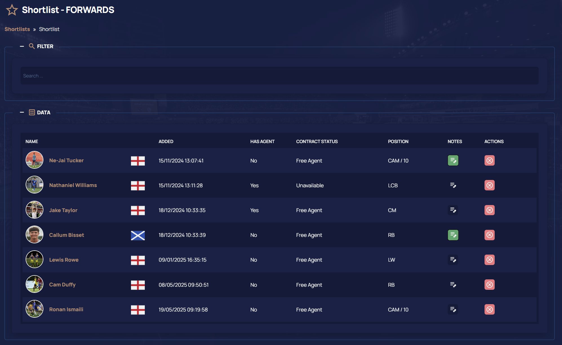Screen dimensions: 562x345
Task: Open notes for Jake Taylor
Action: [x=453, y=210]
